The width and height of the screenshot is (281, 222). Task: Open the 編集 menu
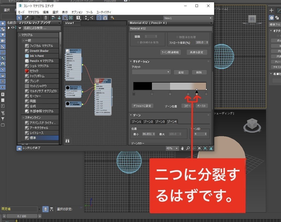tap(46, 12)
